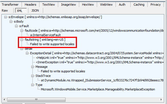The image size is (167, 104).
Task: Switch to the Transformer tab
Action: 10,5
